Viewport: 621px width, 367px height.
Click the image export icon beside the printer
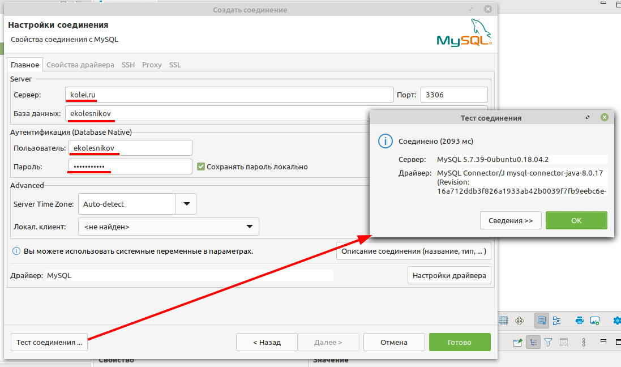595,321
